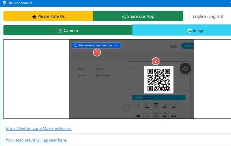Choose the App Stores QR type icon

[x=97, y=76]
